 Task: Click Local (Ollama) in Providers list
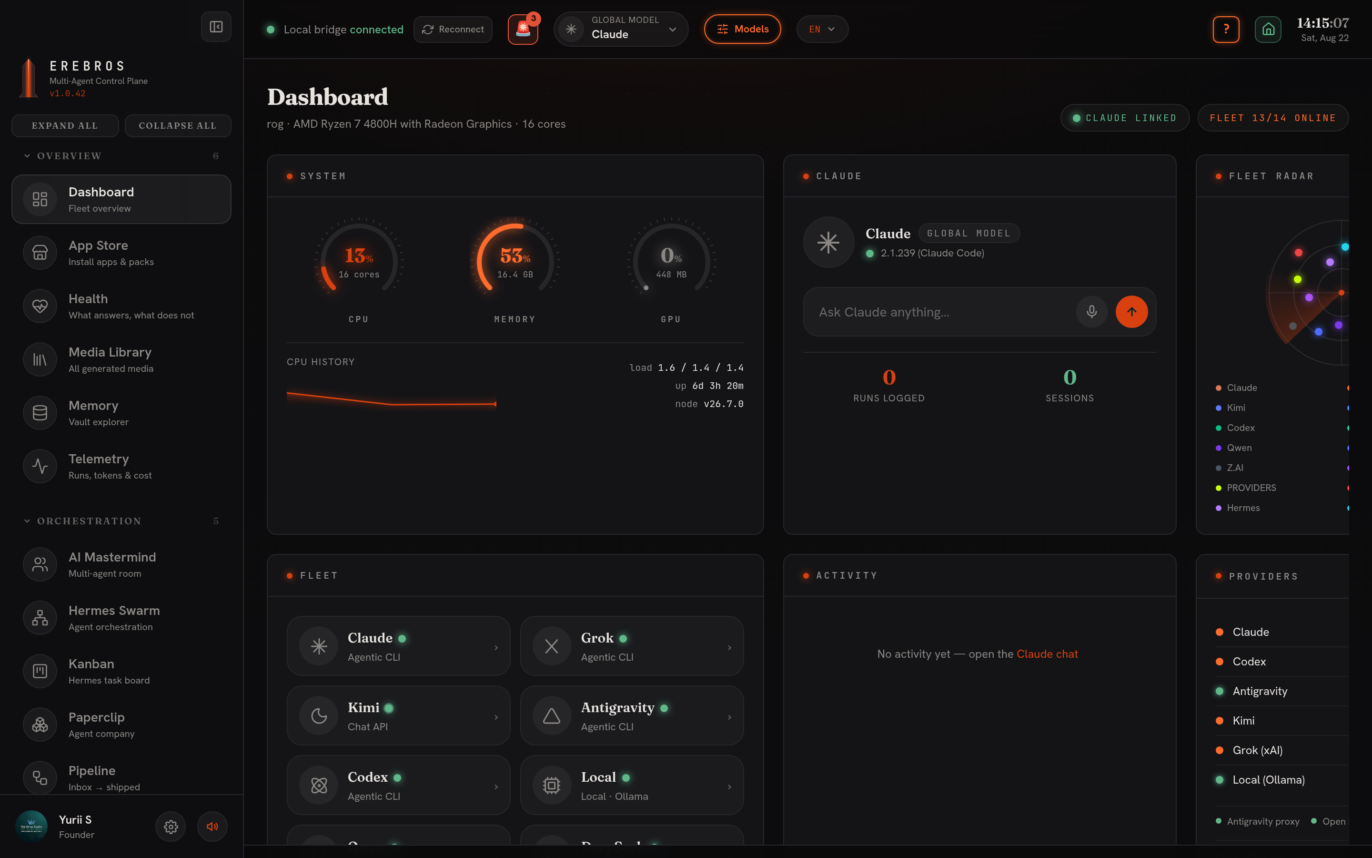click(1268, 779)
